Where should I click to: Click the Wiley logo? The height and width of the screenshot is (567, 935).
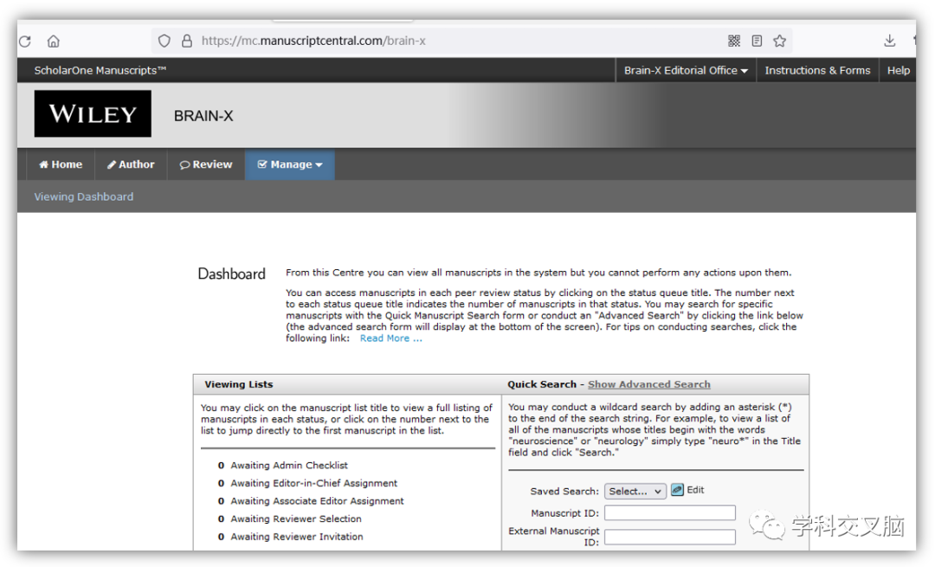click(x=93, y=114)
